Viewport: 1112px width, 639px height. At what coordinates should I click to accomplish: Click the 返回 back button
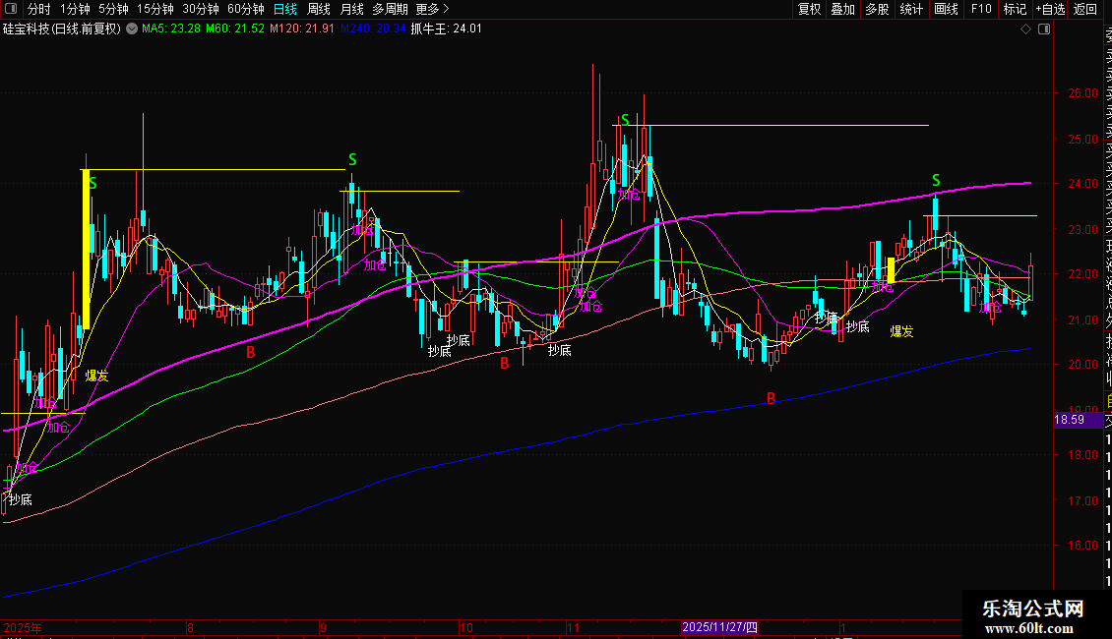pos(1085,9)
